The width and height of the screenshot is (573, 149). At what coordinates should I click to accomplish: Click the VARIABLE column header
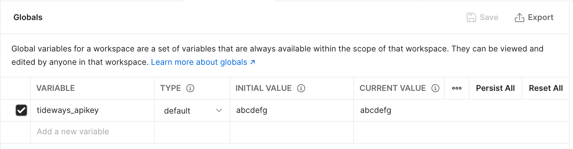55,88
